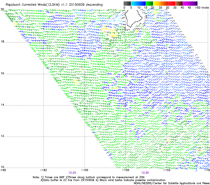Click the legend tick label 25
210x185 pixels.
[160, 8]
